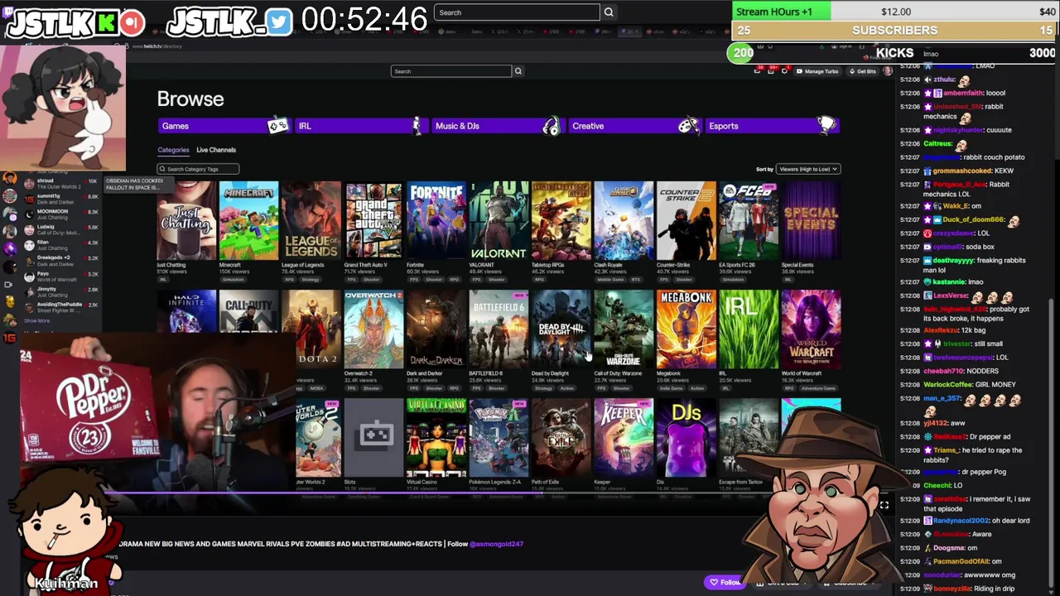Open the Keeper category thumbnail

click(624, 437)
